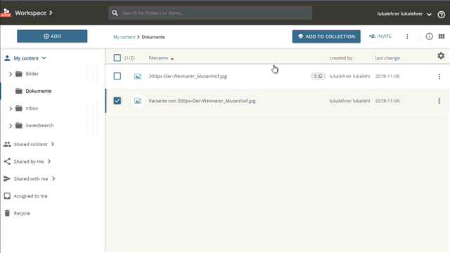Click the 5 versions badge
This screenshot has width=450, height=253.
tap(318, 77)
